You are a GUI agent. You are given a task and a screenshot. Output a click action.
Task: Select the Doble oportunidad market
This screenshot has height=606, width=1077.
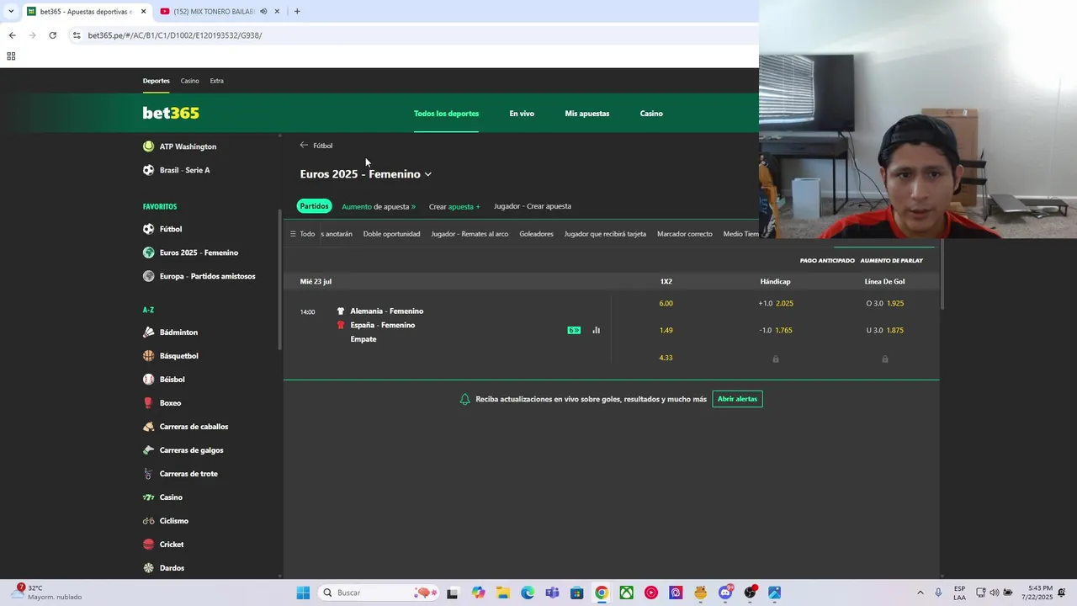(x=391, y=234)
